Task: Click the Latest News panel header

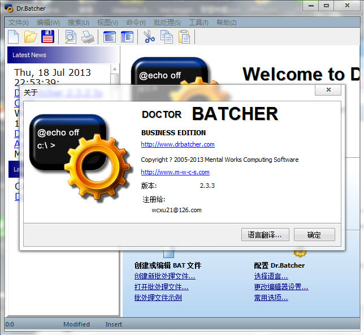Action: click(63, 55)
